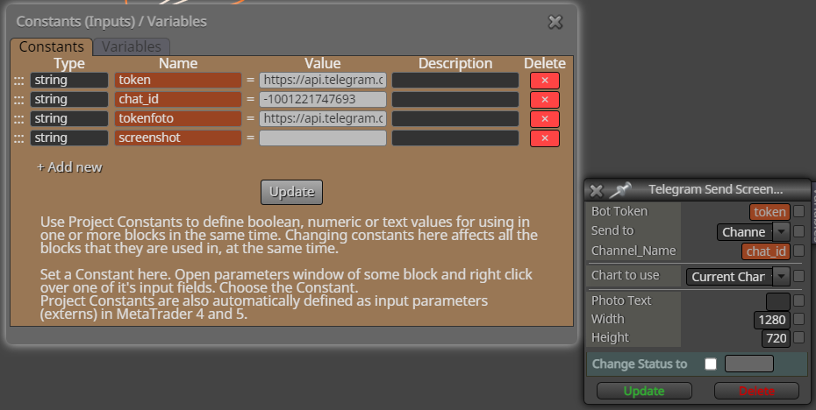Toggle the Bot Token checkbox
The width and height of the screenshot is (816, 410).
pos(798,211)
